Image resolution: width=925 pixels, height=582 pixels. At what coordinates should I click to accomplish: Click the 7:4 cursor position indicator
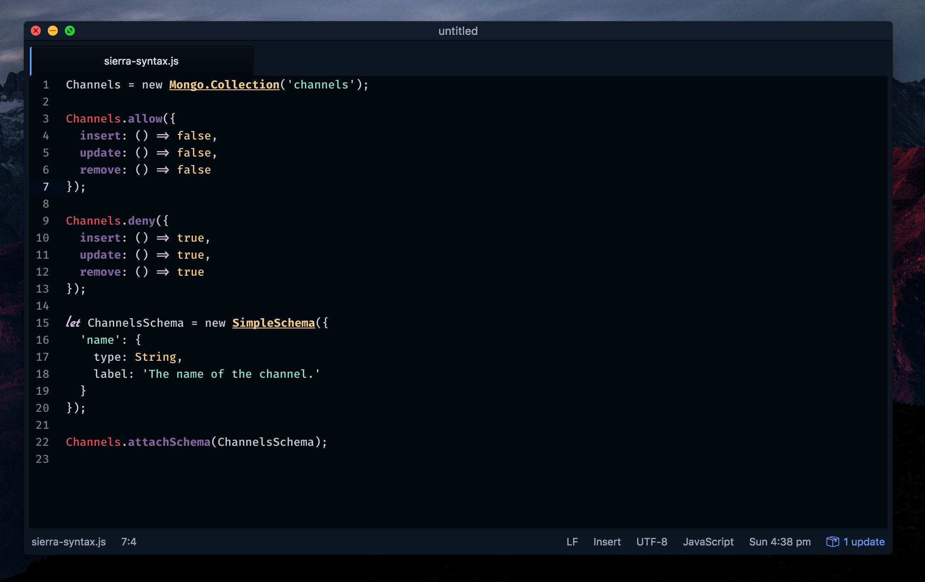pyautogui.click(x=129, y=542)
